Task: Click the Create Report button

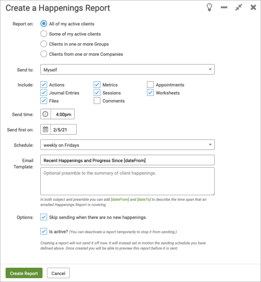Action: 24,273
